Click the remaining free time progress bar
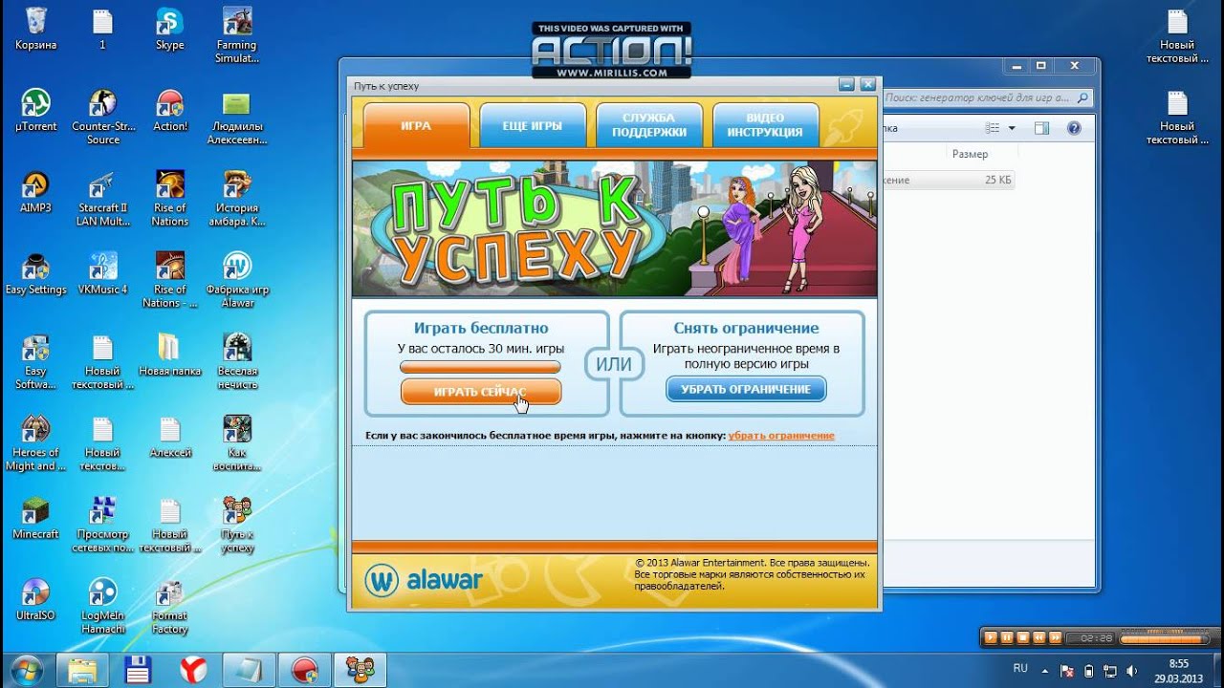1224x688 pixels. pyautogui.click(x=480, y=366)
